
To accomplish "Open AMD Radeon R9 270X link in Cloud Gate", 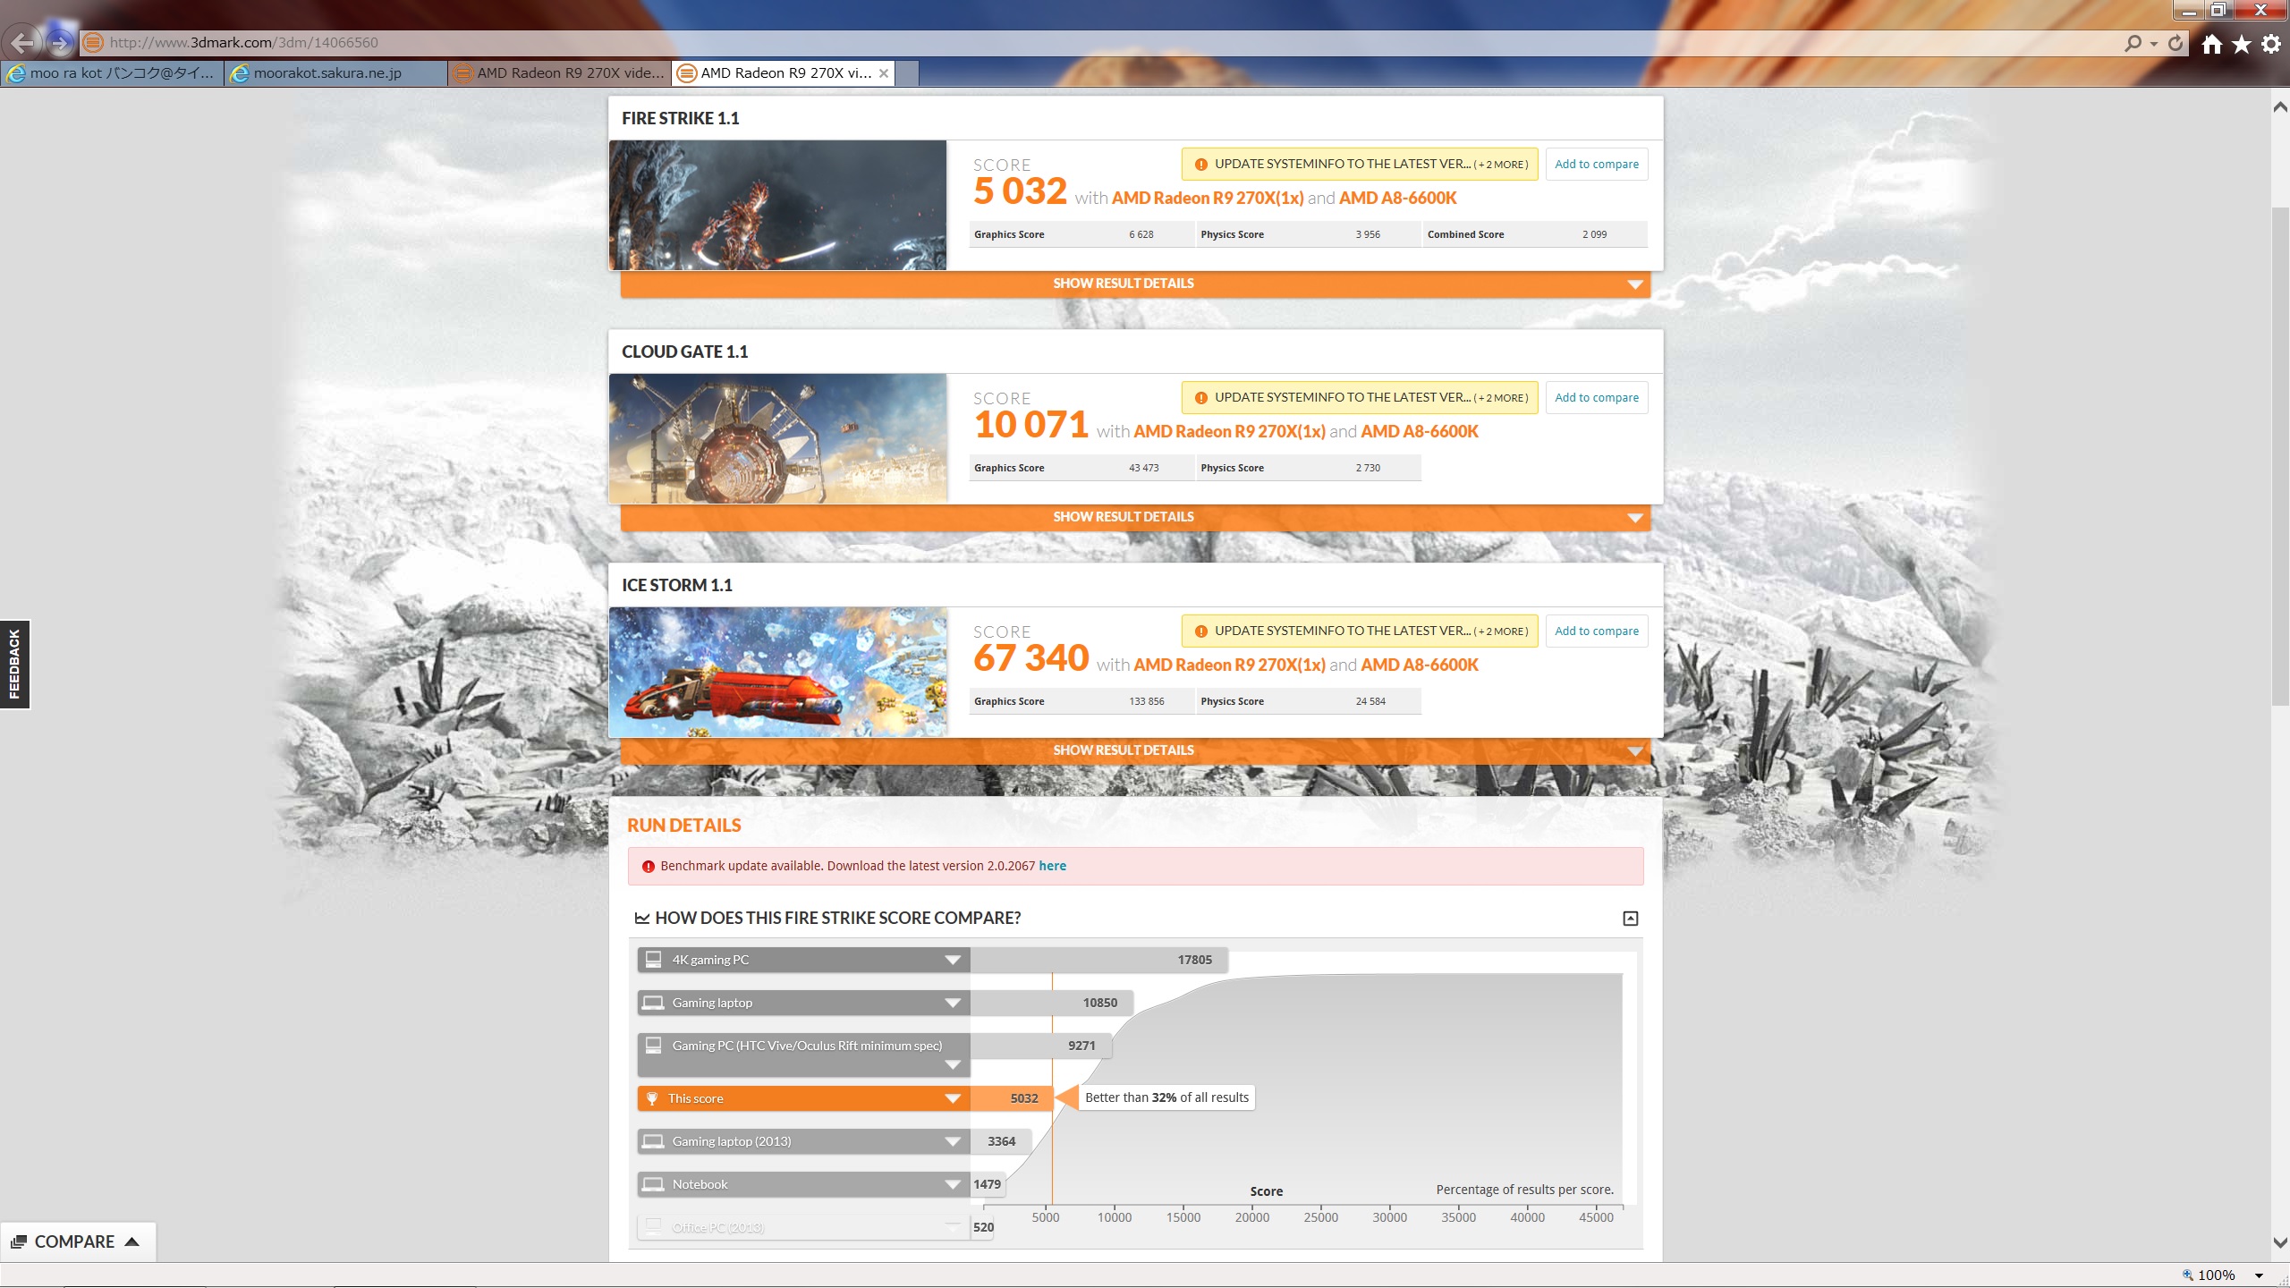I will pyautogui.click(x=1229, y=431).
